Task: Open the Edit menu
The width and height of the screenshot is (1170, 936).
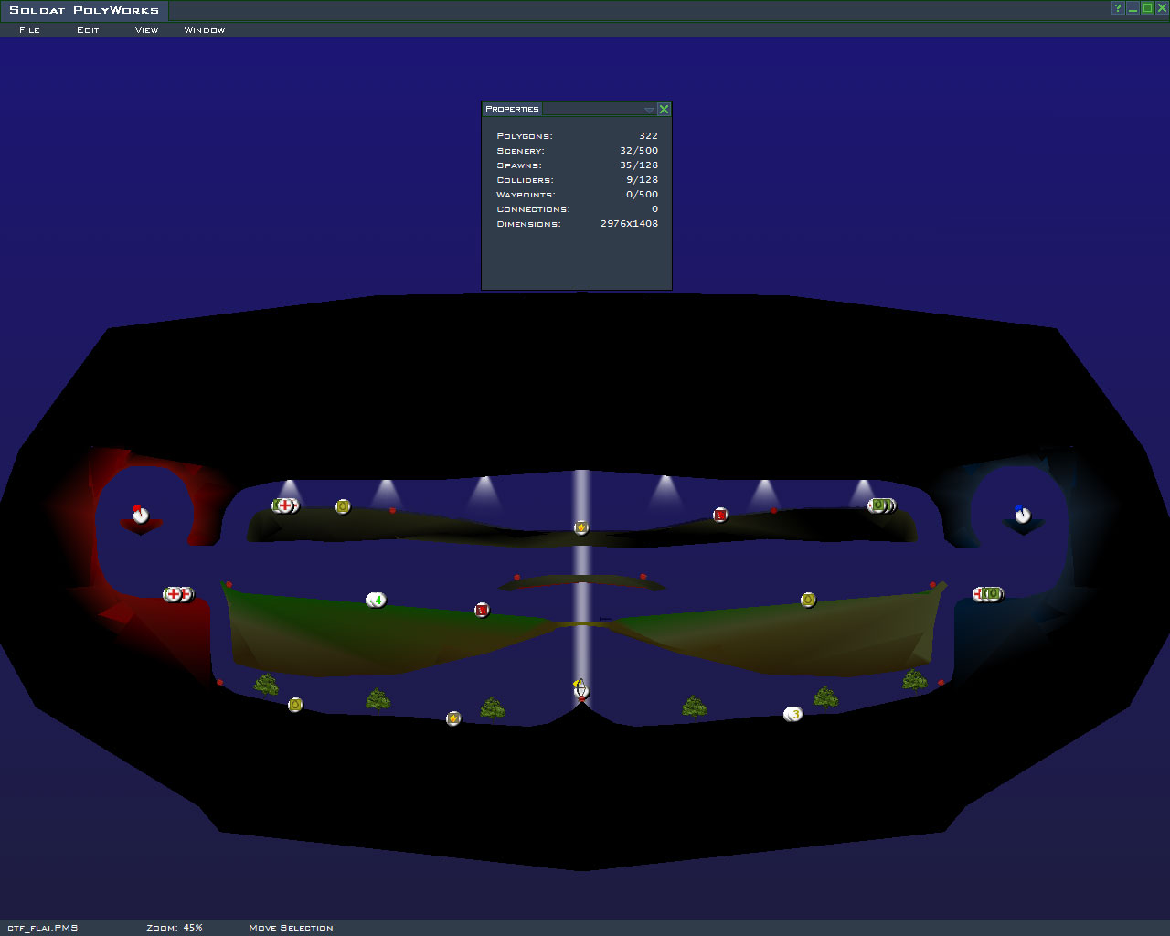Action: tap(88, 30)
